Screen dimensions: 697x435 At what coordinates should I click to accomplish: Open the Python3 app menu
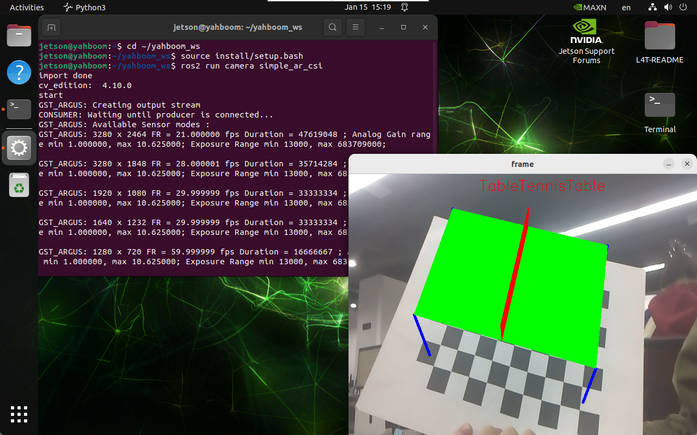[84, 8]
